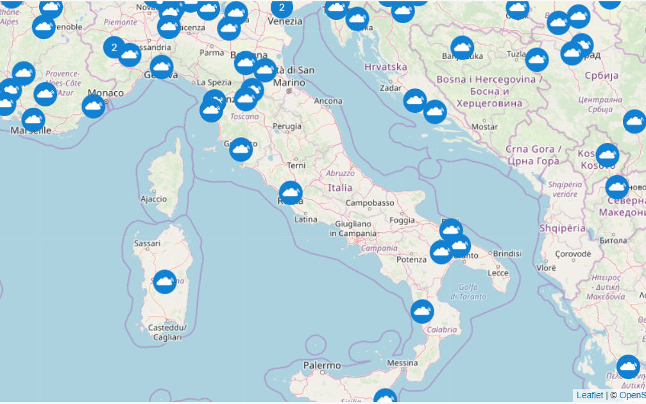Open the cluster marker 2 in Piemonte
Viewport: 646px width, 404px height.
click(x=114, y=47)
